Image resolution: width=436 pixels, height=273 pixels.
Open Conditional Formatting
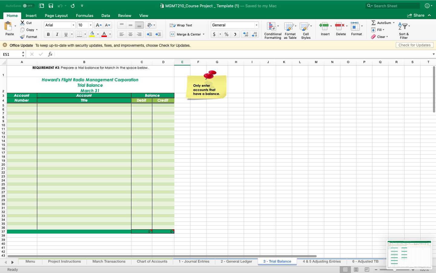point(272,30)
